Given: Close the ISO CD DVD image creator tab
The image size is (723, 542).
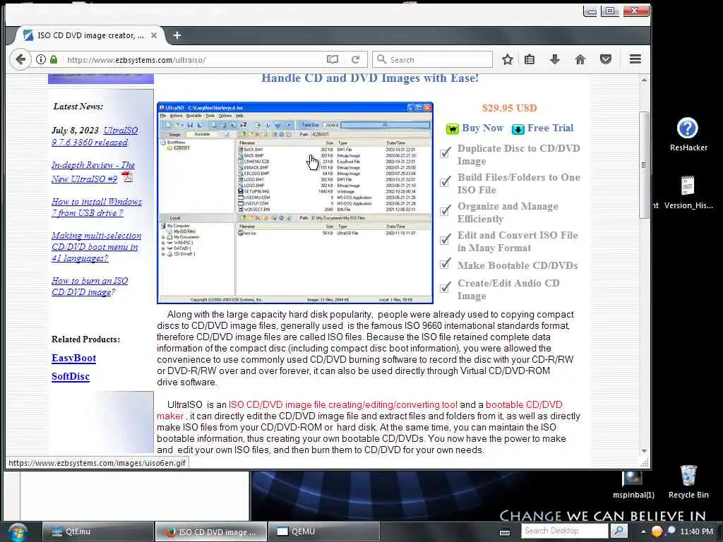Looking at the screenshot, I should 154,35.
